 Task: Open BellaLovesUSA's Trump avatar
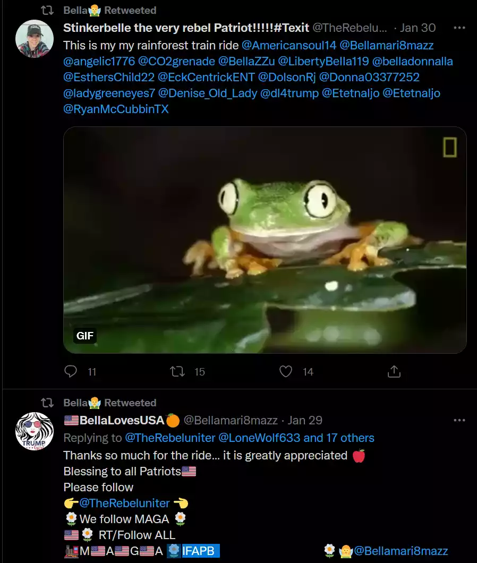click(x=35, y=431)
